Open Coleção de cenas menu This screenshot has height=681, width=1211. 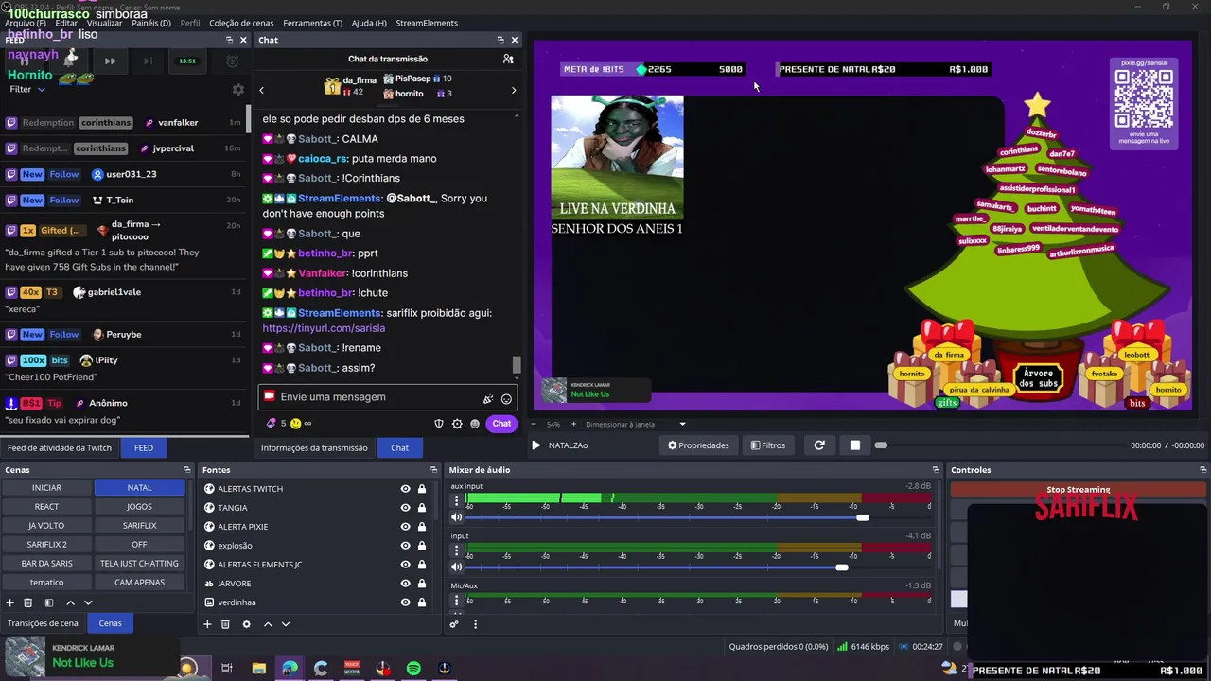point(241,23)
